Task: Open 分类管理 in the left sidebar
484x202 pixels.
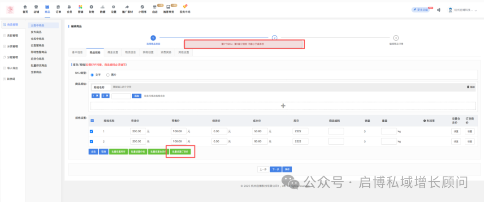Action: coord(13,46)
